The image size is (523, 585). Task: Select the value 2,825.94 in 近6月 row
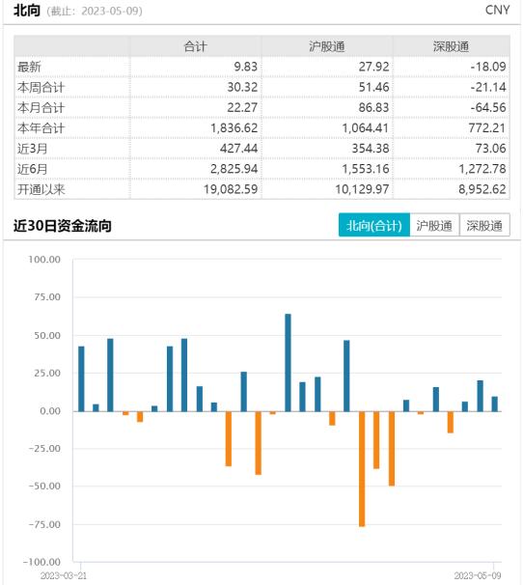[x=234, y=169]
